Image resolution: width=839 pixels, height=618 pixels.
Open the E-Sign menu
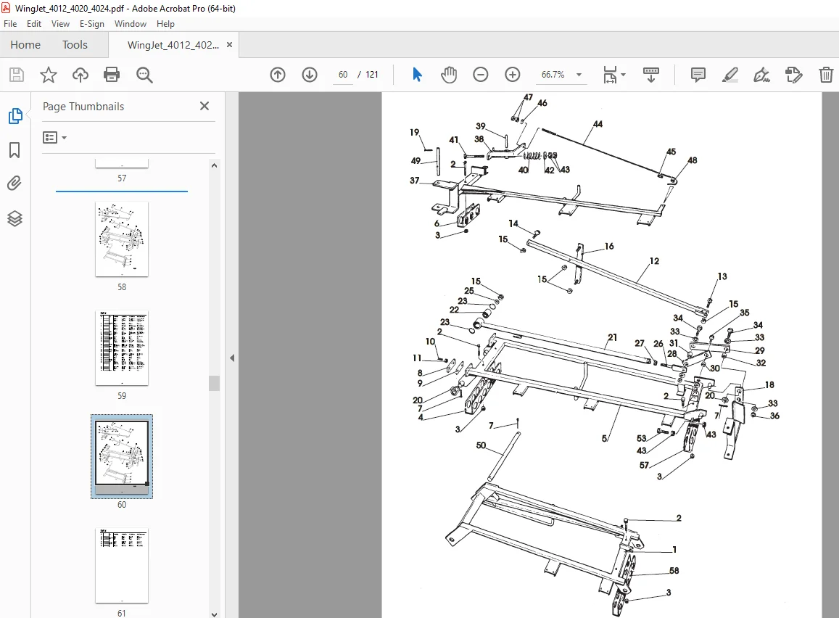[x=91, y=23]
